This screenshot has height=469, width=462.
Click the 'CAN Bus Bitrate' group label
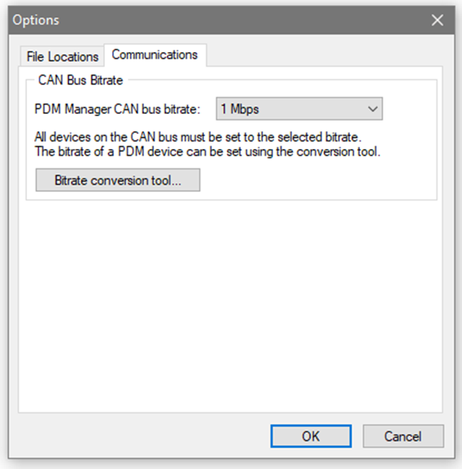point(80,80)
